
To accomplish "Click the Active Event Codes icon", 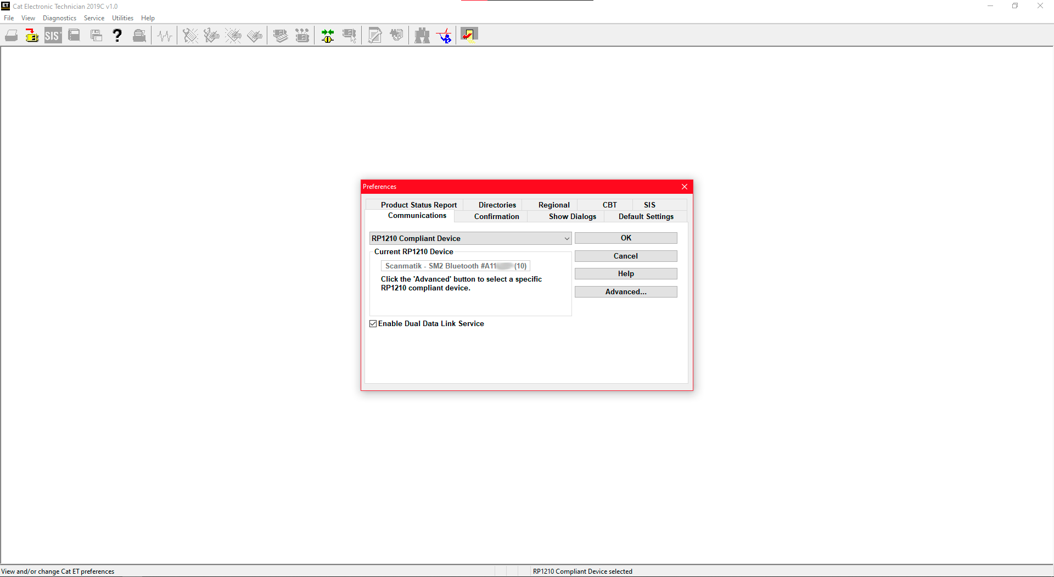I will click(x=233, y=36).
